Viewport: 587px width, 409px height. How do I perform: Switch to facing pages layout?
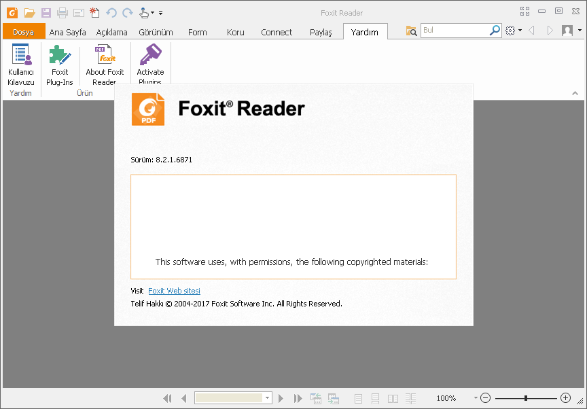(x=393, y=399)
